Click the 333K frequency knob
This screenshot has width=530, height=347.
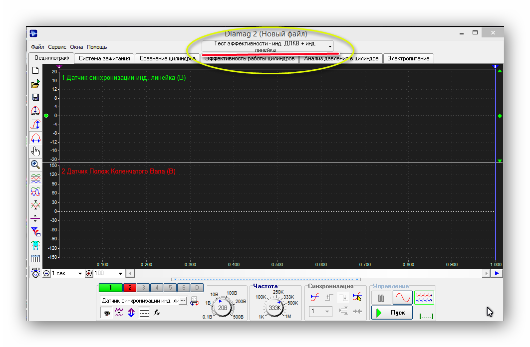click(x=274, y=308)
